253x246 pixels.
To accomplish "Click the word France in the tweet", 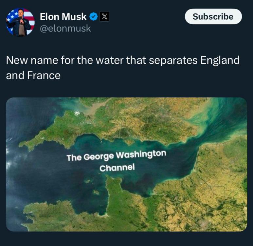I will [44, 75].
